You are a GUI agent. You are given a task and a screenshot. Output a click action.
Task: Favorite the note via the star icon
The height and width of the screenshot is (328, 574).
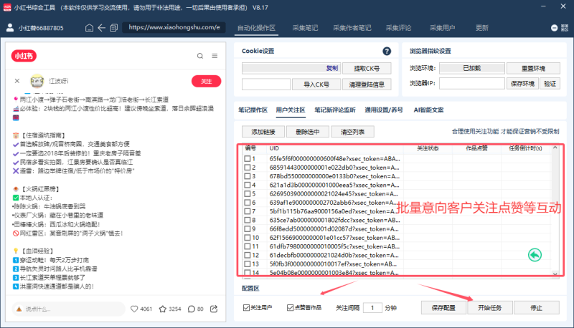[163, 309]
